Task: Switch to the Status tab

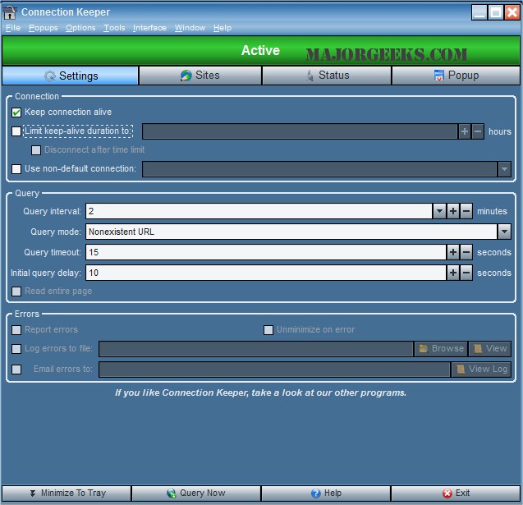Action: [x=327, y=76]
